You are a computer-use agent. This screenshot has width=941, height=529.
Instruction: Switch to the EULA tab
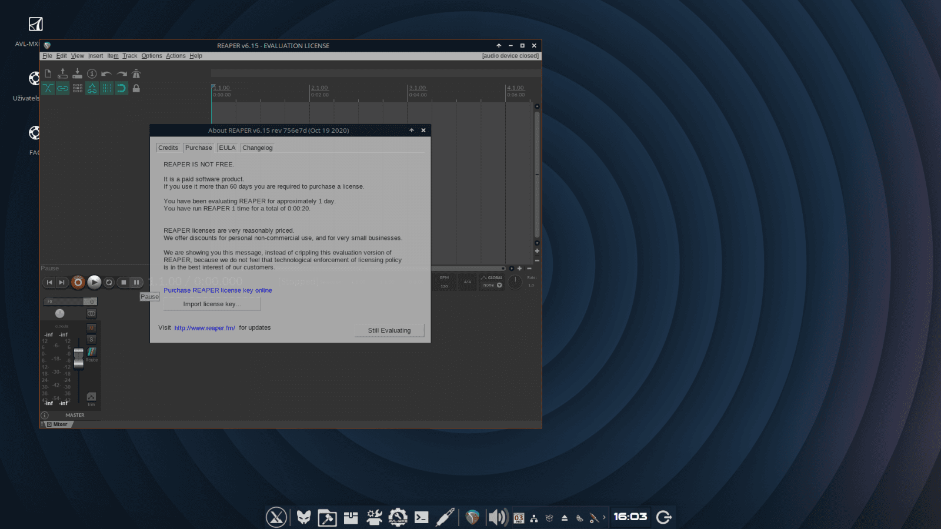point(228,148)
